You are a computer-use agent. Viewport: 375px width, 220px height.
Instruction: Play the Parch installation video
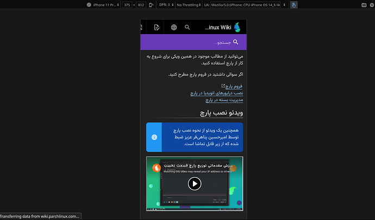tap(194, 184)
